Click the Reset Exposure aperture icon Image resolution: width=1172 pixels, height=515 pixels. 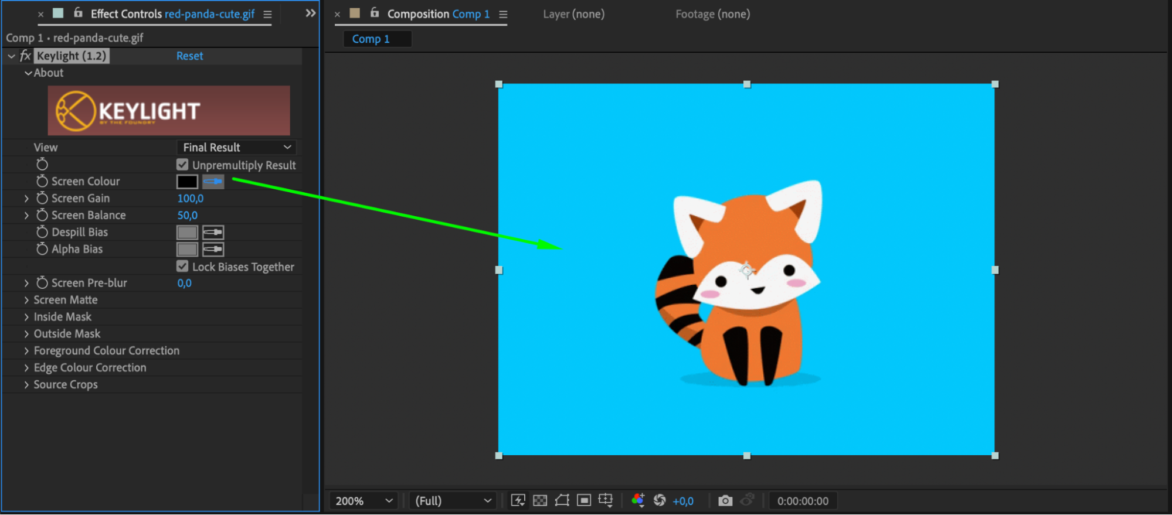[x=660, y=500]
